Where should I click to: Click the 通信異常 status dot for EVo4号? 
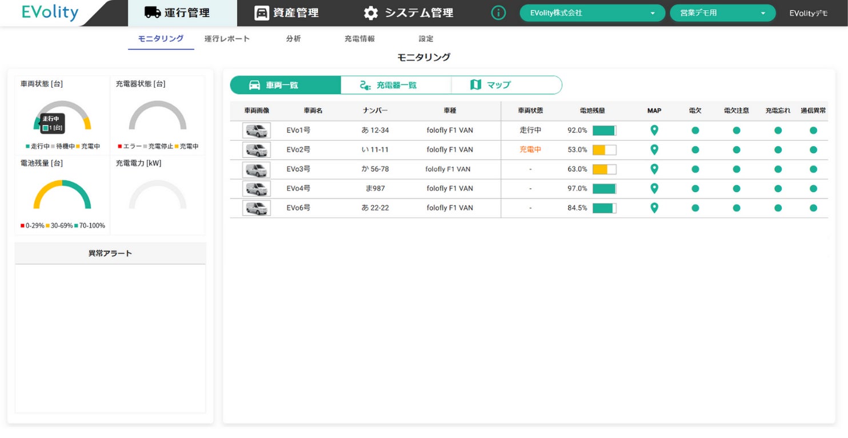tap(813, 189)
